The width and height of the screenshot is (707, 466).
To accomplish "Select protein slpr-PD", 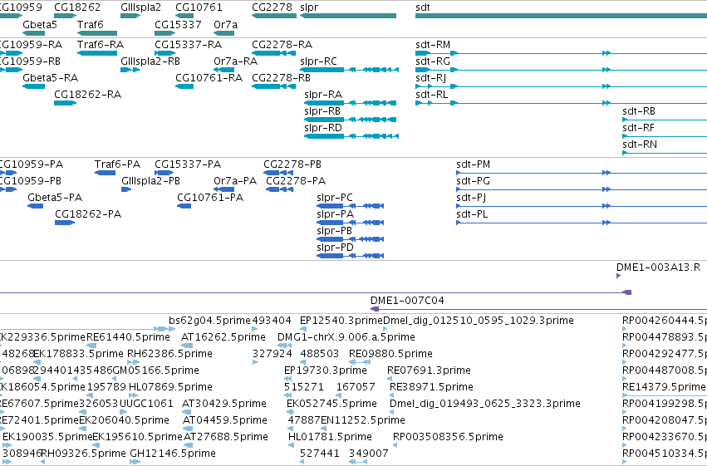I will pos(336,248).
